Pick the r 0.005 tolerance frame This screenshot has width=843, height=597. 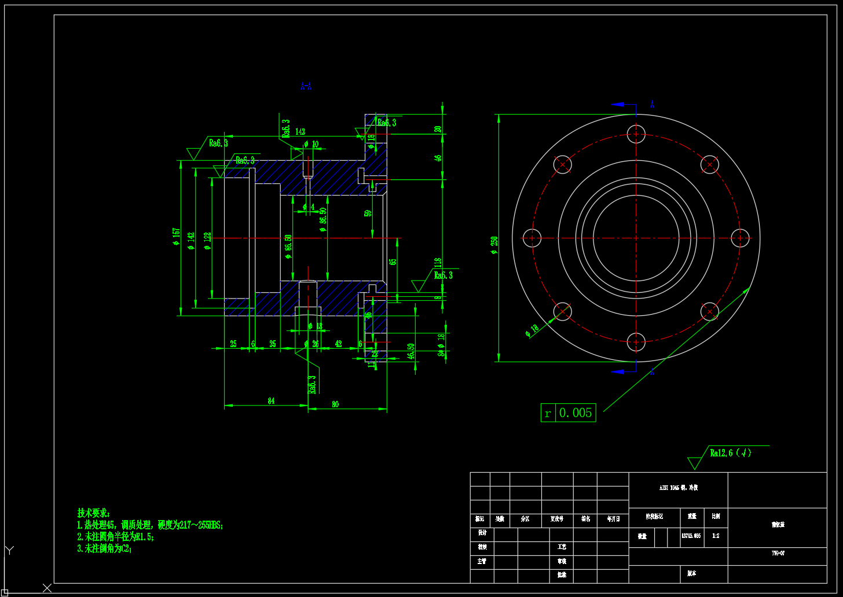click(x=568, y=412)
